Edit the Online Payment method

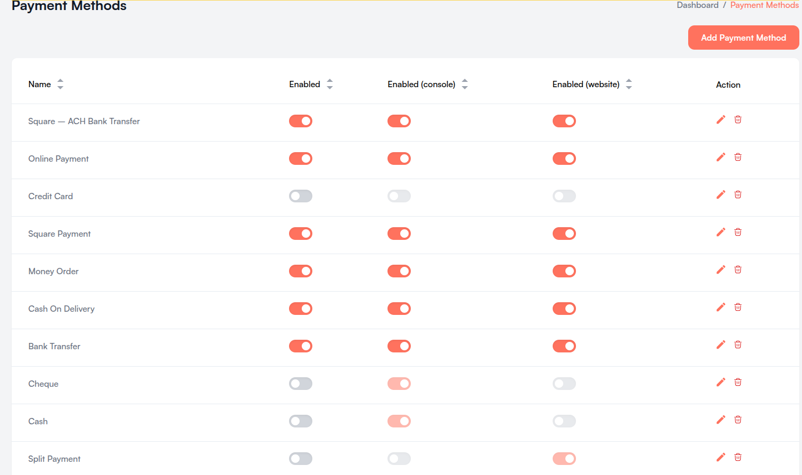pyautogui.click(x=720, y=157)
